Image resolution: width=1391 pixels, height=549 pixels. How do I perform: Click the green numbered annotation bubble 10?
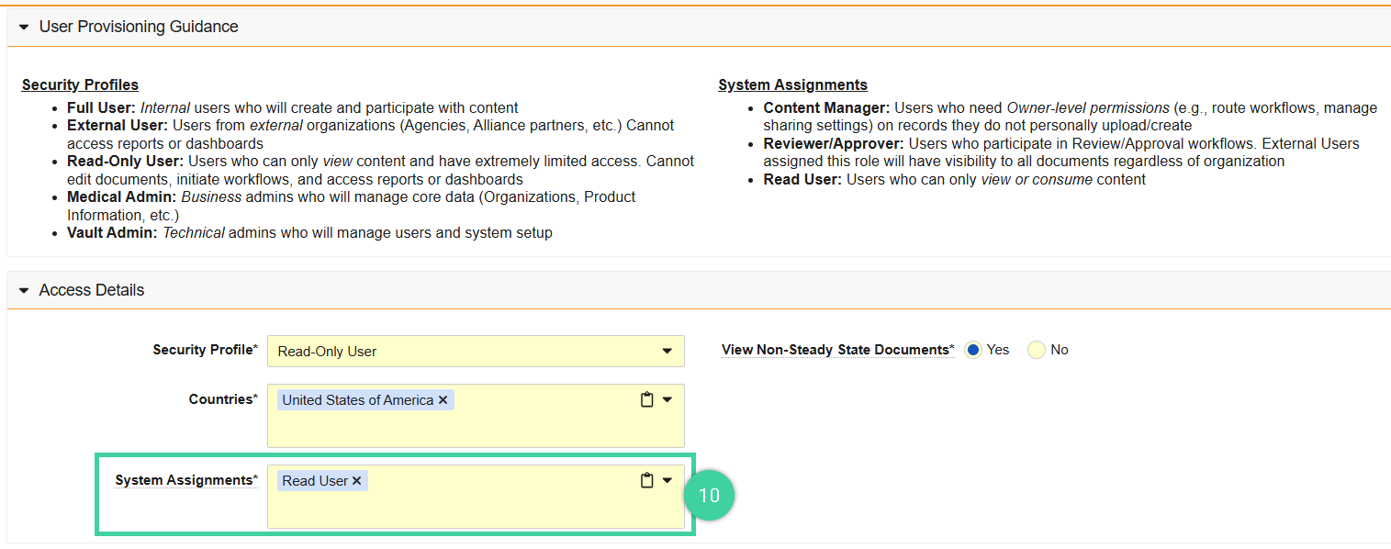point(710,495)
